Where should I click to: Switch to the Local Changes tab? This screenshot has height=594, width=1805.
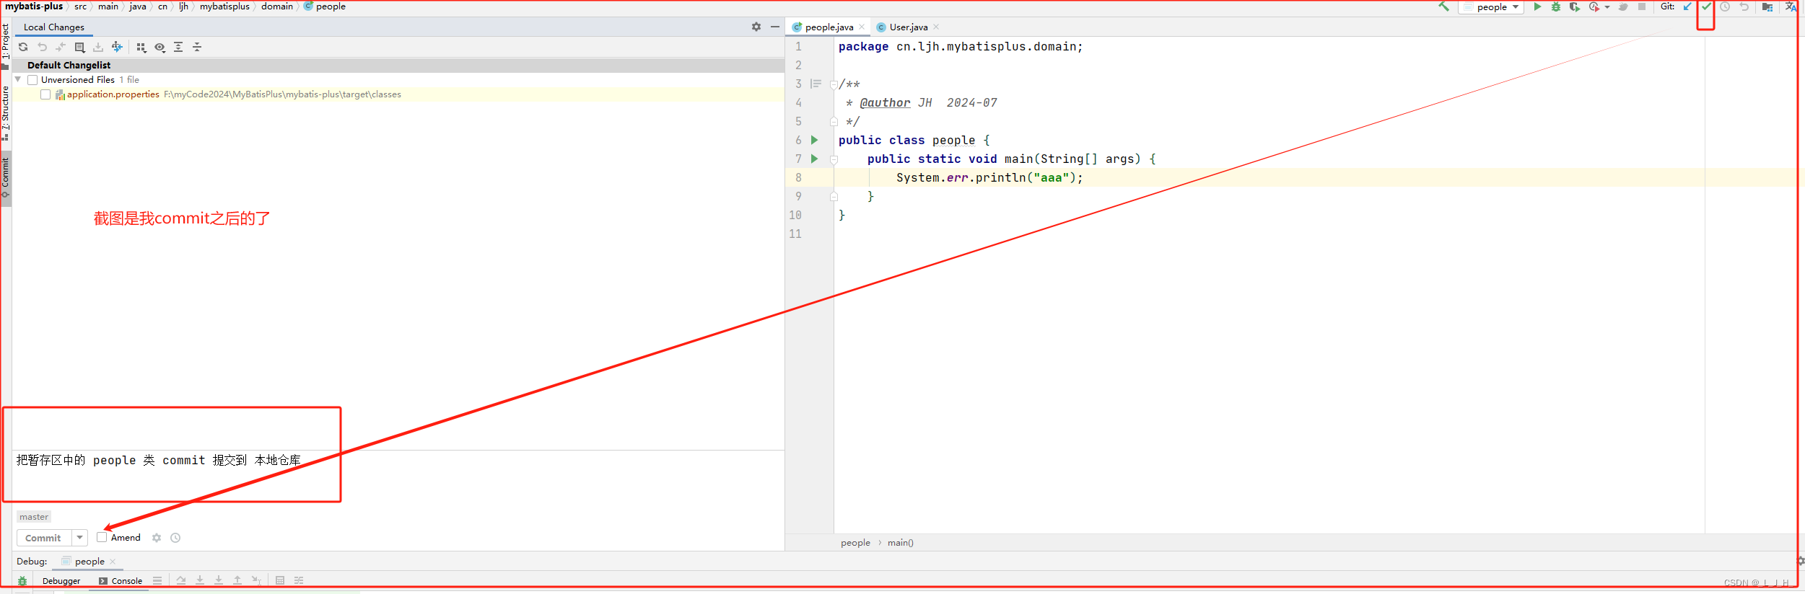pyautogui.click(x=54, y=27)
